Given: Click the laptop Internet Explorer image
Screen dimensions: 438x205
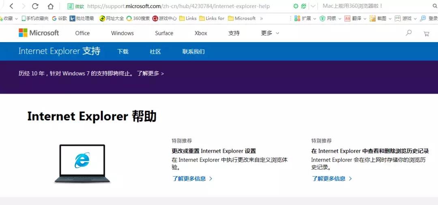Looking at the screenshot, I should (82, 164).
